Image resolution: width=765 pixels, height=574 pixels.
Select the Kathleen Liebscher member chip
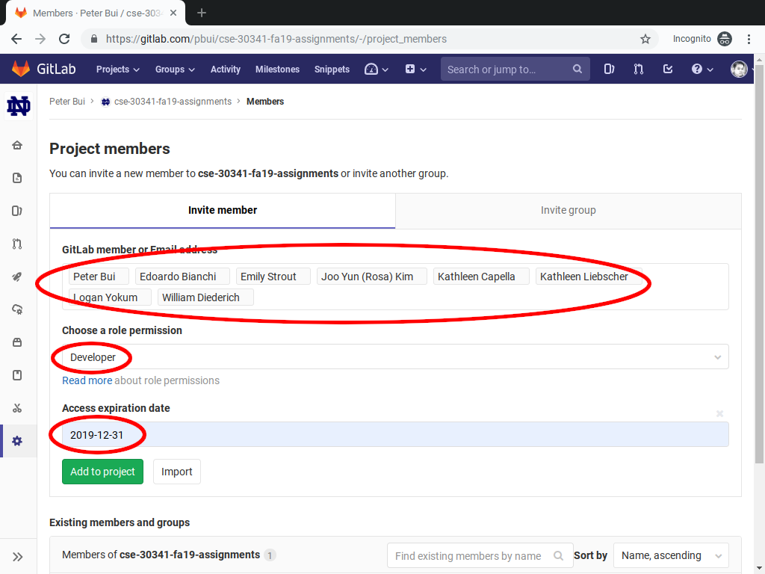[589, 277]
